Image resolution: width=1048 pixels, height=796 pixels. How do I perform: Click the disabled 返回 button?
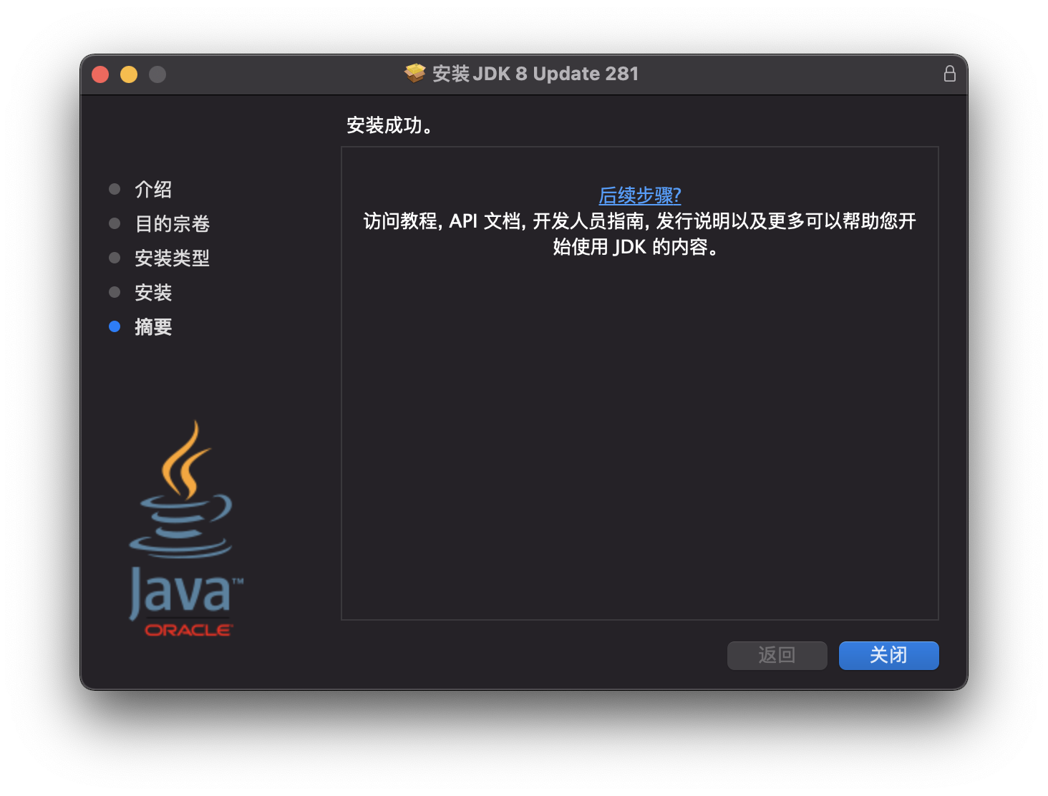777,655
